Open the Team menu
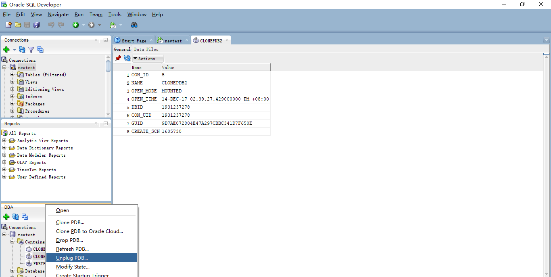Image resolution: width=551 pixels, height=277 pixels. click(x=96, y=15)
